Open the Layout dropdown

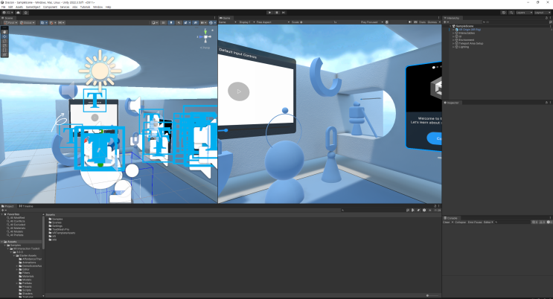(x=543, y=13)
